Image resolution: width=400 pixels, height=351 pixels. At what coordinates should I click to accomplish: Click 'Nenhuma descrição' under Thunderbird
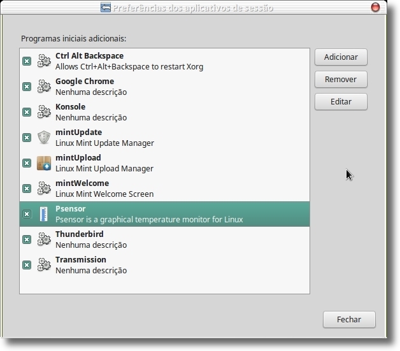pyautogui.click(x=91, y=245)
